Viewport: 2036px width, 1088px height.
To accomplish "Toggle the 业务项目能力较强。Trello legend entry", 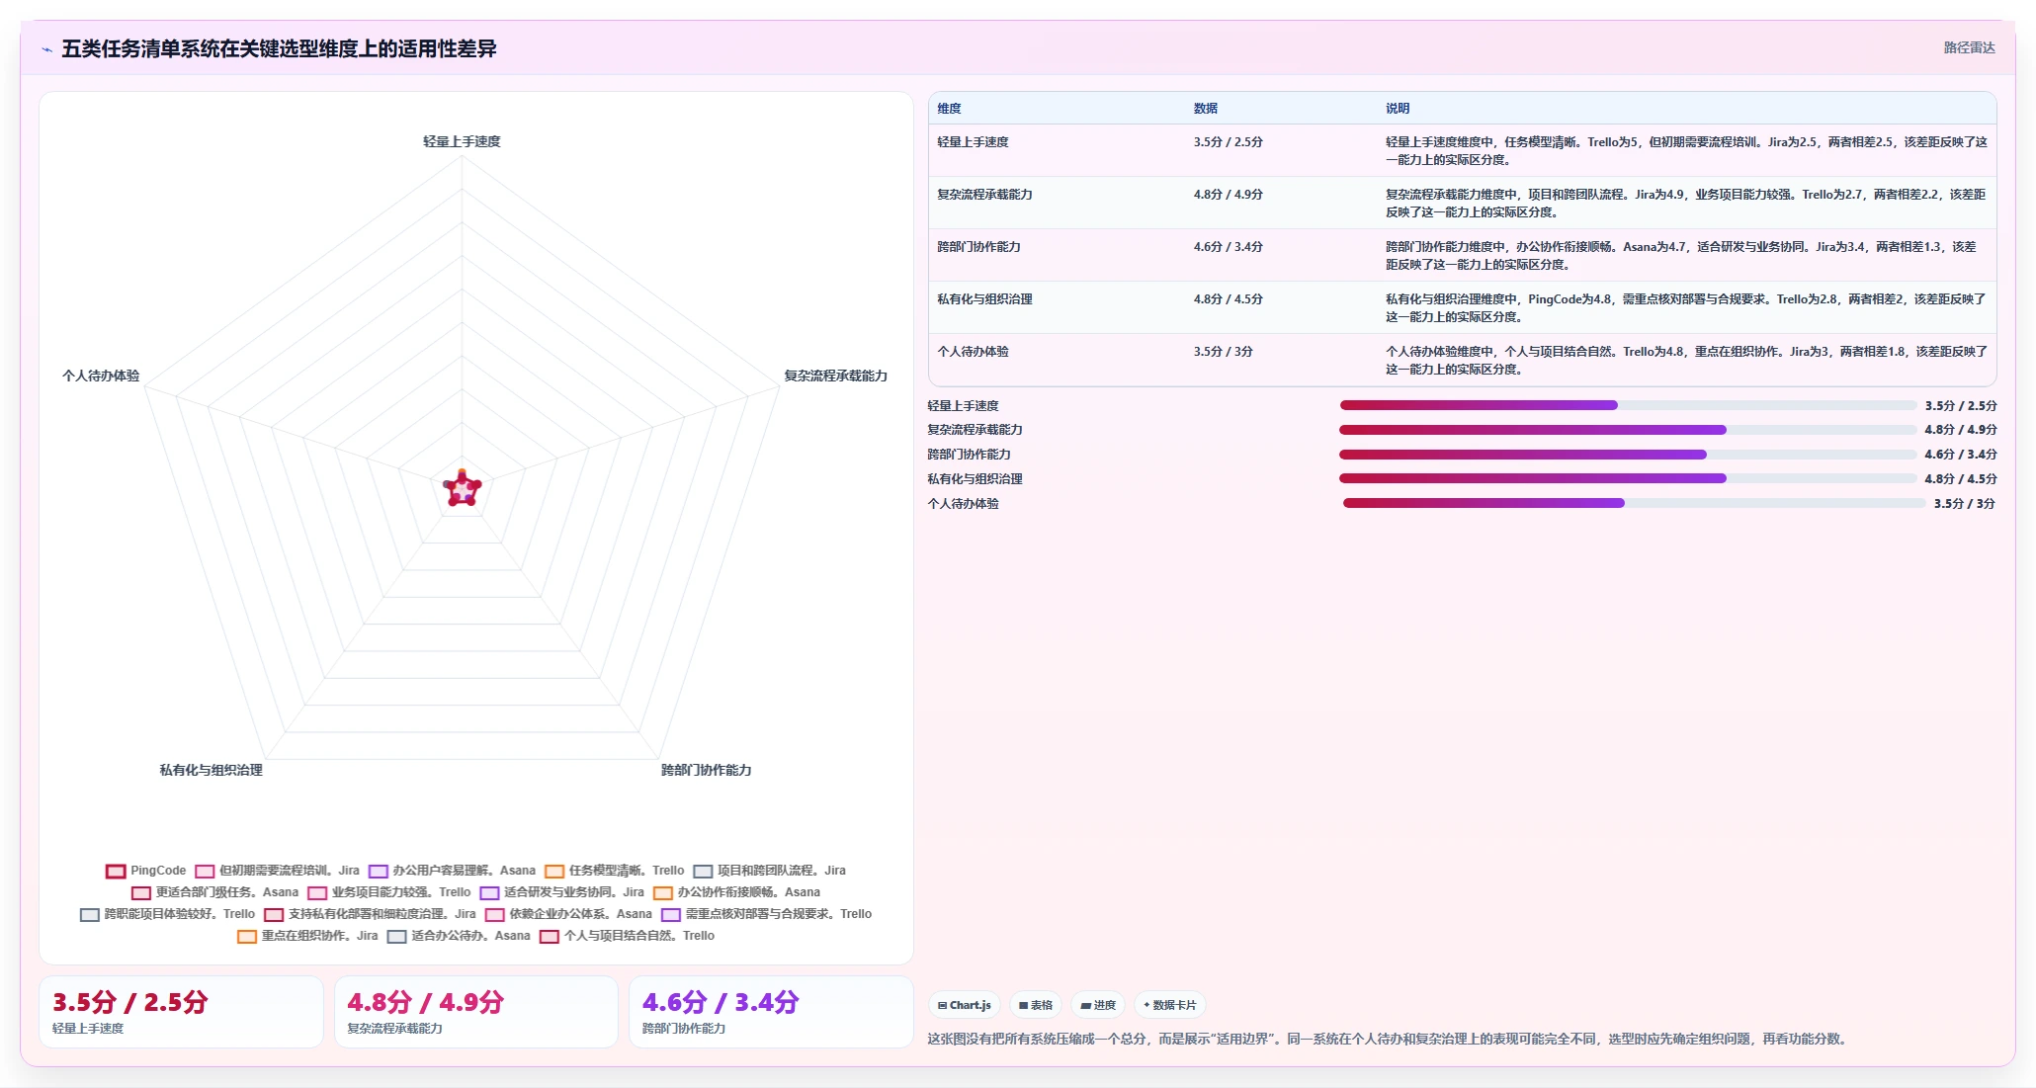I will pos(388,892).
